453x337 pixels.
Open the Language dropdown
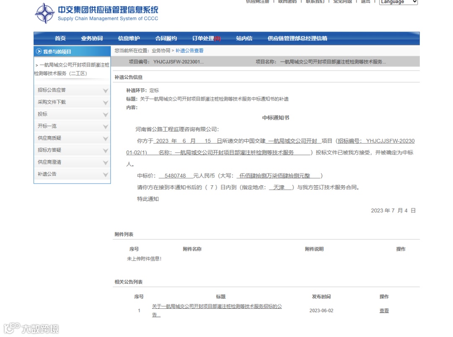point(398,2)
